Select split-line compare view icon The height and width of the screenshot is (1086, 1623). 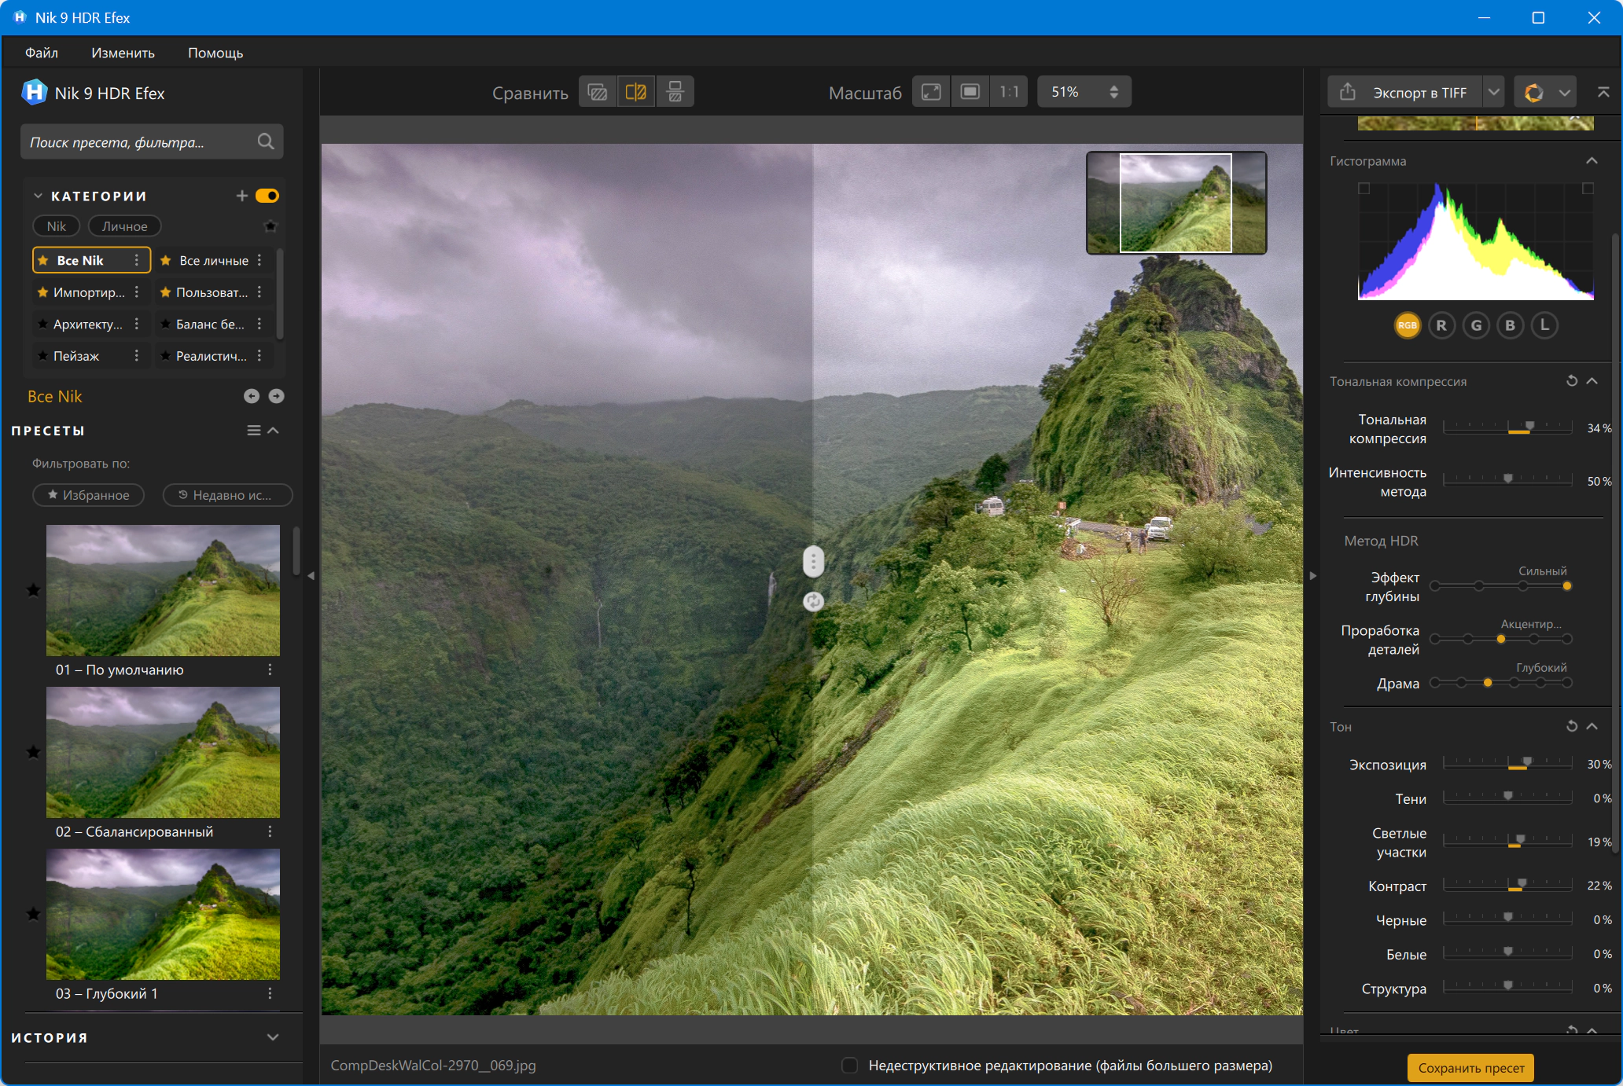click(x=636, y=92)
